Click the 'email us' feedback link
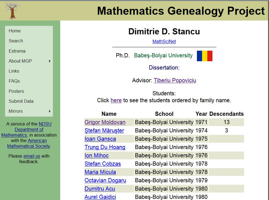The image size is (269, 200). 32,156
